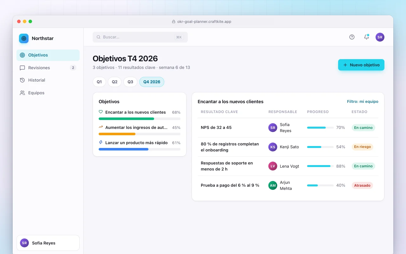Click the trend arrow icon beside Aumentar los ingresos
This screenshot has width=406, height=254.
101,127
